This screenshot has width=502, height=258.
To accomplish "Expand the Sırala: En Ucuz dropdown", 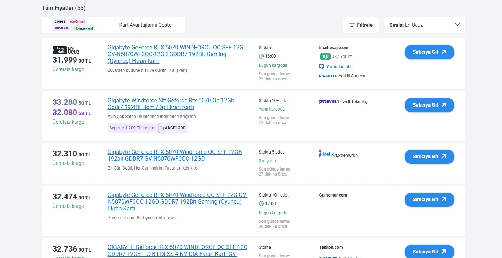I will pos(424,25).
